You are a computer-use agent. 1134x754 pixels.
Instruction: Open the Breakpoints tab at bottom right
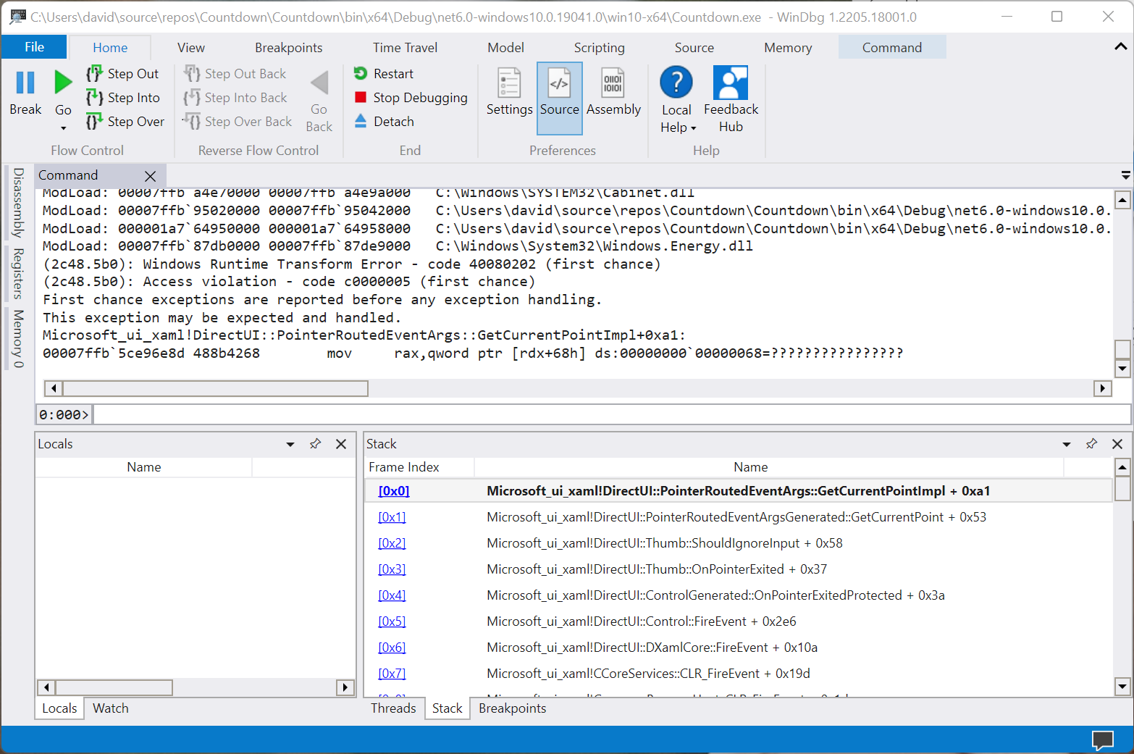[511, 708]
